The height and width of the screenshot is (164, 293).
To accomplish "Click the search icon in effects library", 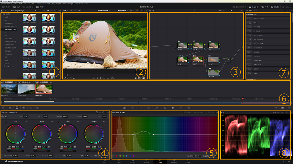I will point(287,11).
